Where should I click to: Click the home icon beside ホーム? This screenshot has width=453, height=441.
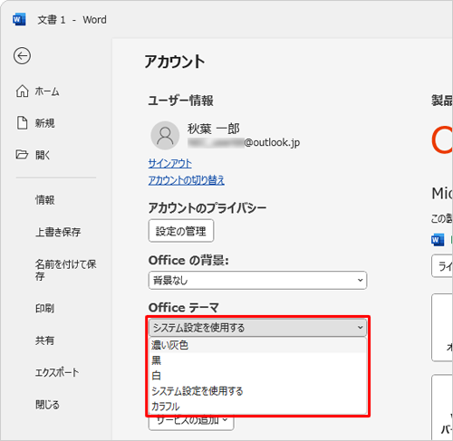(x=23, y=91)
